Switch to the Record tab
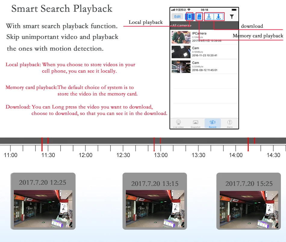The width and height of the screenshot is (286, 242). point(213,123)
